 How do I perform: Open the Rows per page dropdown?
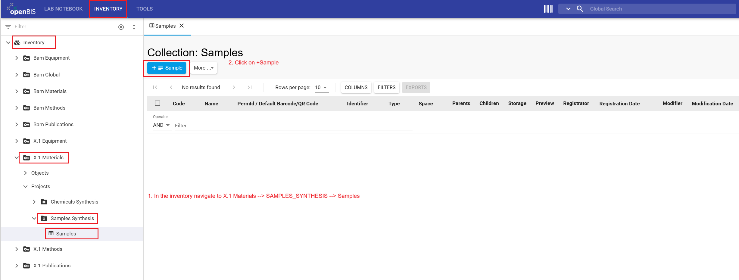click(x=322, y=87)
